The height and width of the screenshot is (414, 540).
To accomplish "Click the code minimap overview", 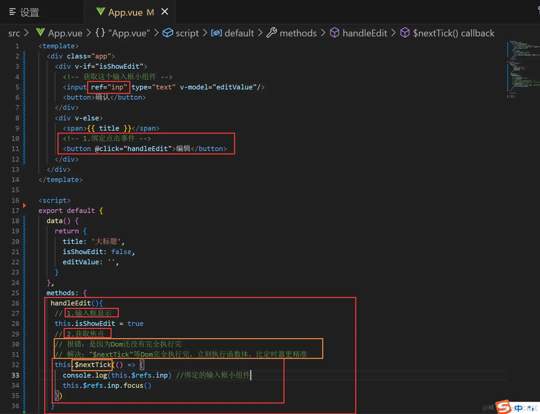I will 523,69.
